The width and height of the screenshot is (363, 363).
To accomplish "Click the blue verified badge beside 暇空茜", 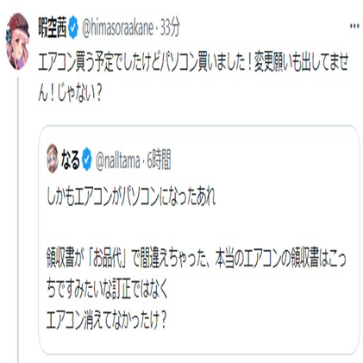I will point(72,28).
